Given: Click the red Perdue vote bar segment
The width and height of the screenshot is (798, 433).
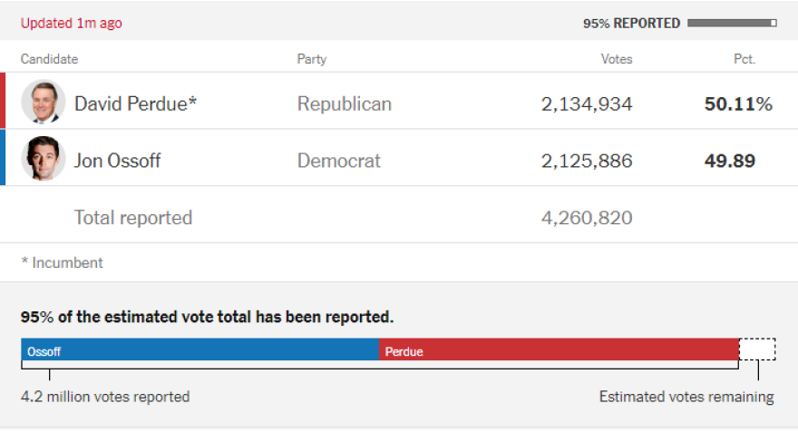Looking at the screenshot, I should [559, 350].
